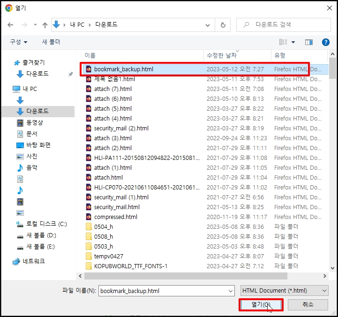Select 내 PC in the navigation pane
Viewport: 338px width, 317px height.
tap(25, 89)
